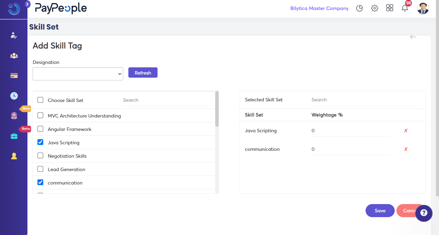Click the employee verification icon in sidebar
This screenshot has height=235, width=439.
click(x=14, y=35)
